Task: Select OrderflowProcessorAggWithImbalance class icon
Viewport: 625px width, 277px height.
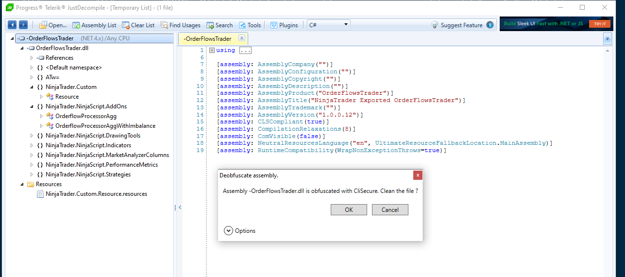Action: tap(50, 126)
